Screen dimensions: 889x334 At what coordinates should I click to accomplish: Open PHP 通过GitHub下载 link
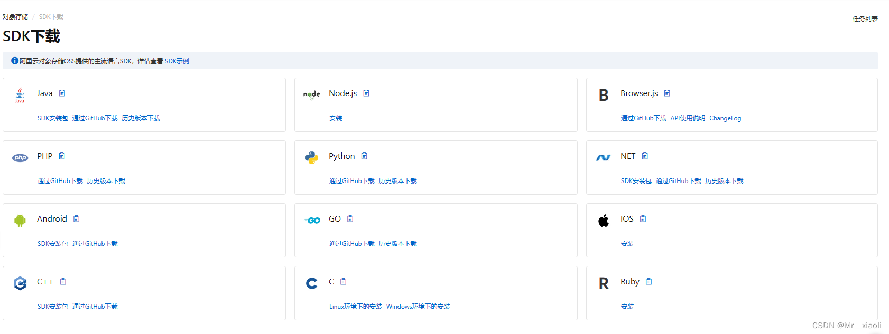(x=60, y=181)
